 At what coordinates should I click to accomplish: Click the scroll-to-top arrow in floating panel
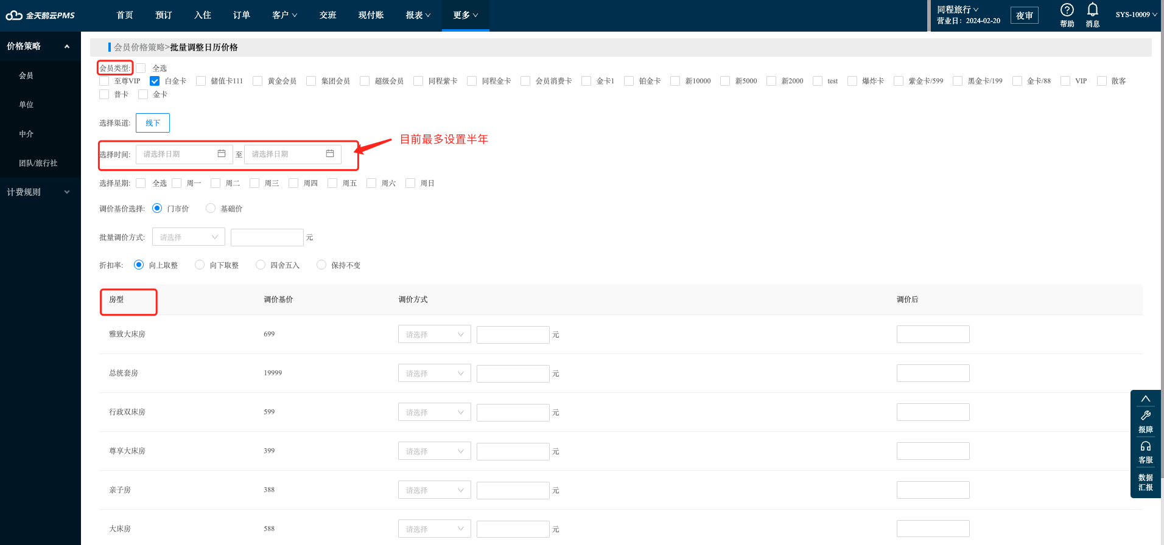pos(1145,399)
